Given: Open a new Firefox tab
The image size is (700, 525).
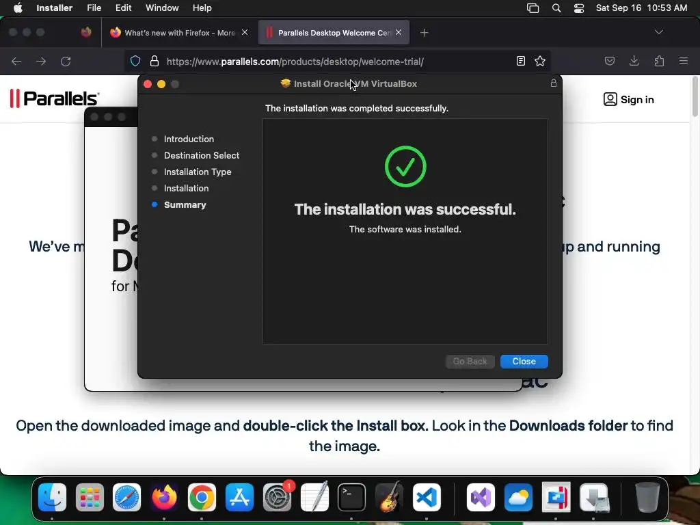Looking at the screenshot, I should tap(424, 33).
